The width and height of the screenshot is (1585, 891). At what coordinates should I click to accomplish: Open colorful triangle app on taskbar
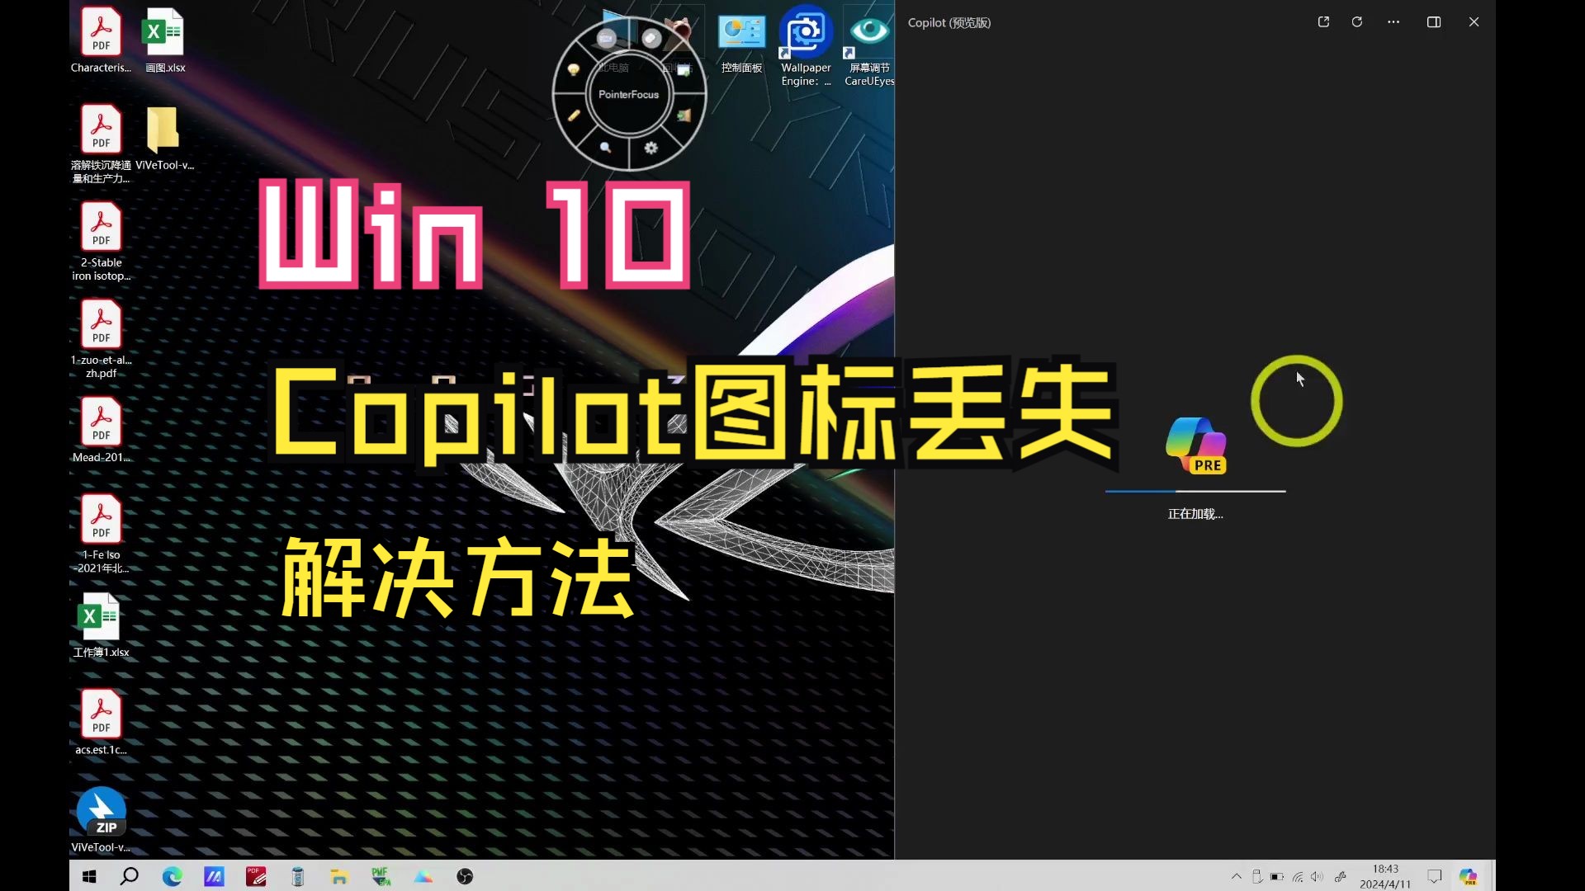coord(423,876)
